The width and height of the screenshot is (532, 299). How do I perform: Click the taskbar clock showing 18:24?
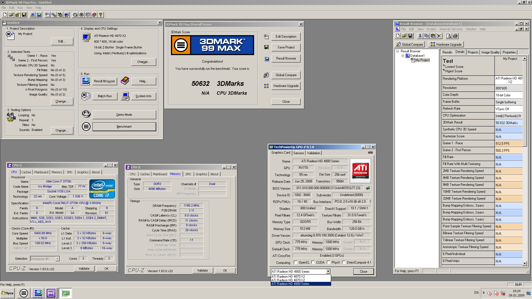pos(516,291)
